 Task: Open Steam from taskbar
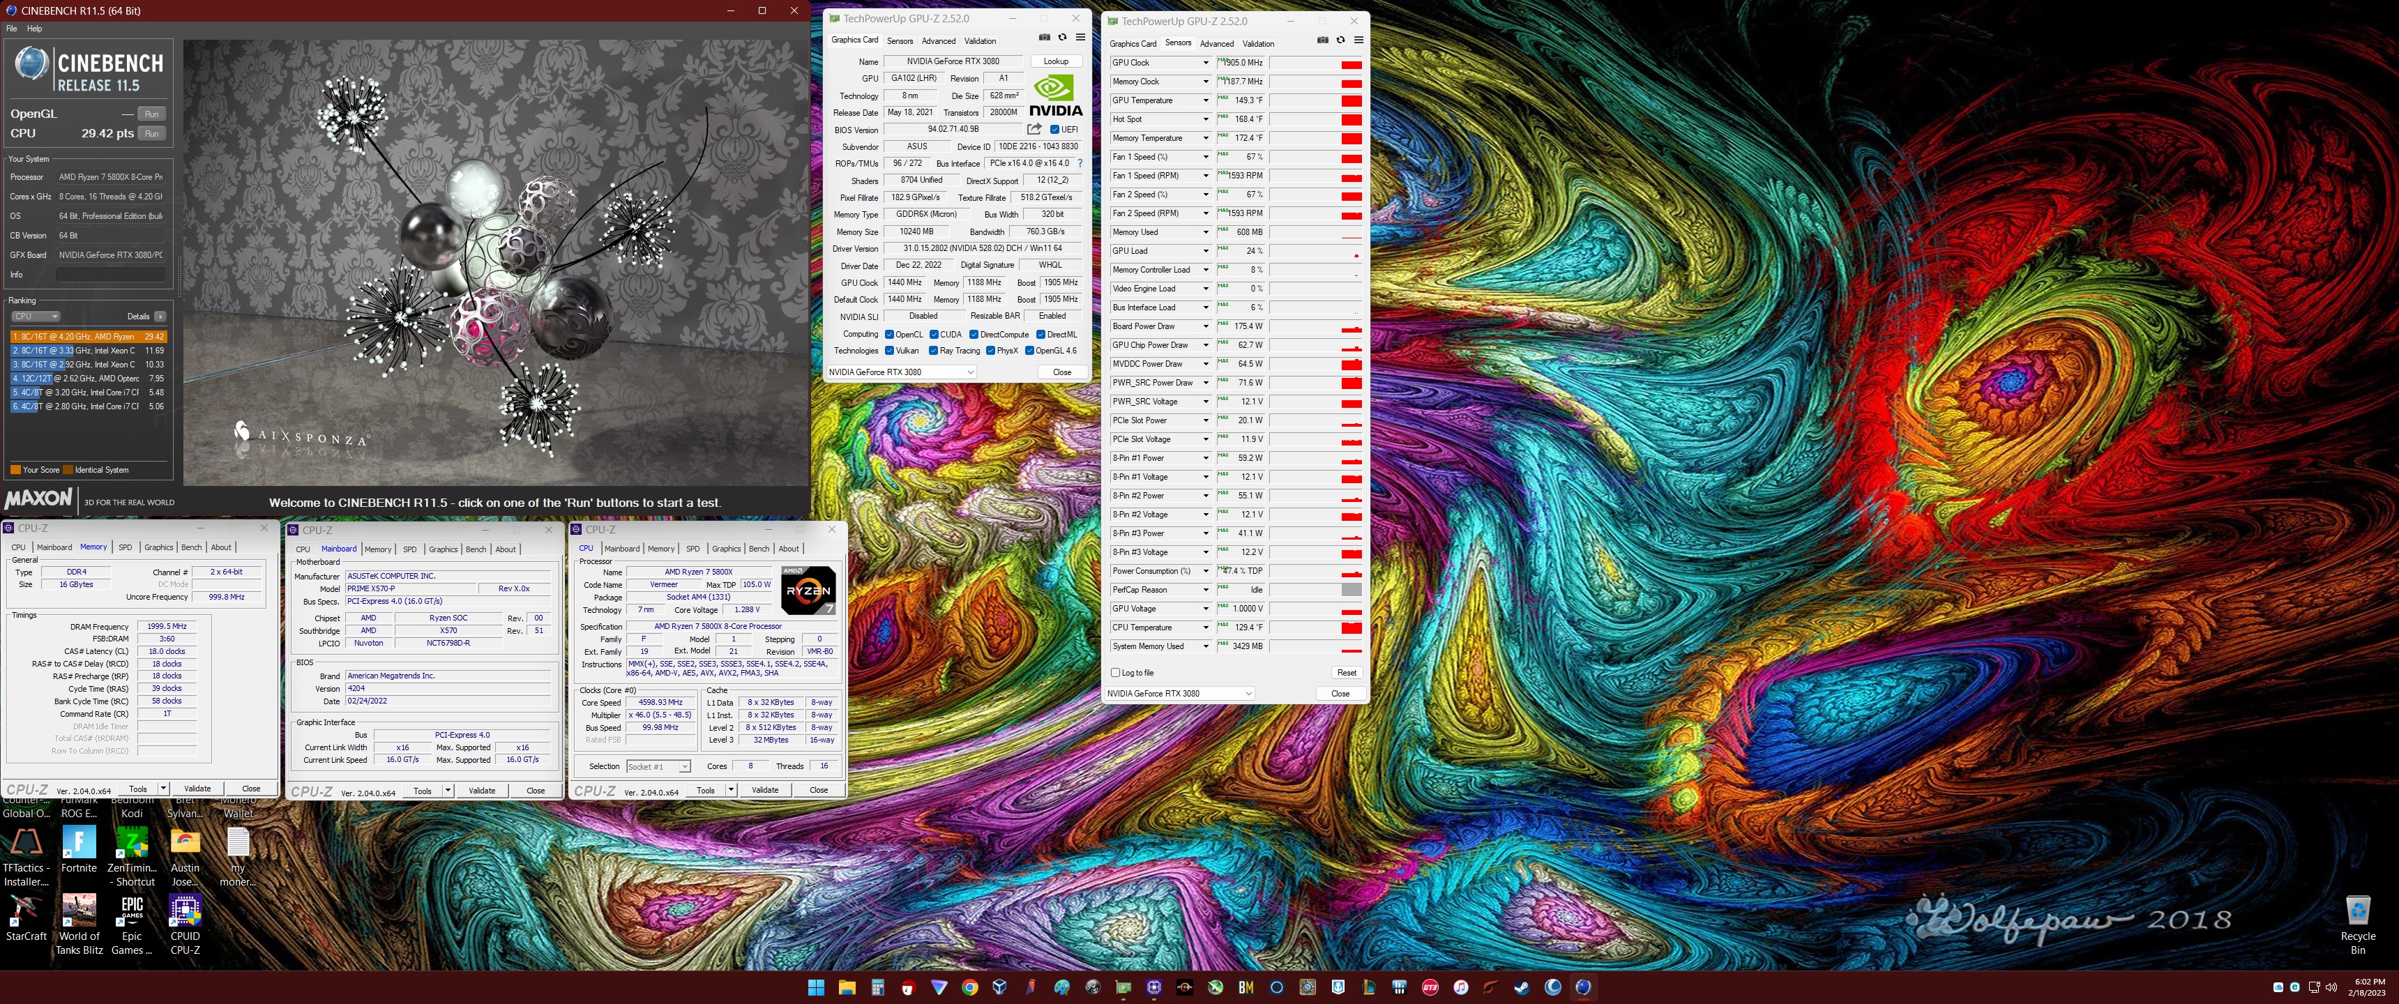[1522, 987]
